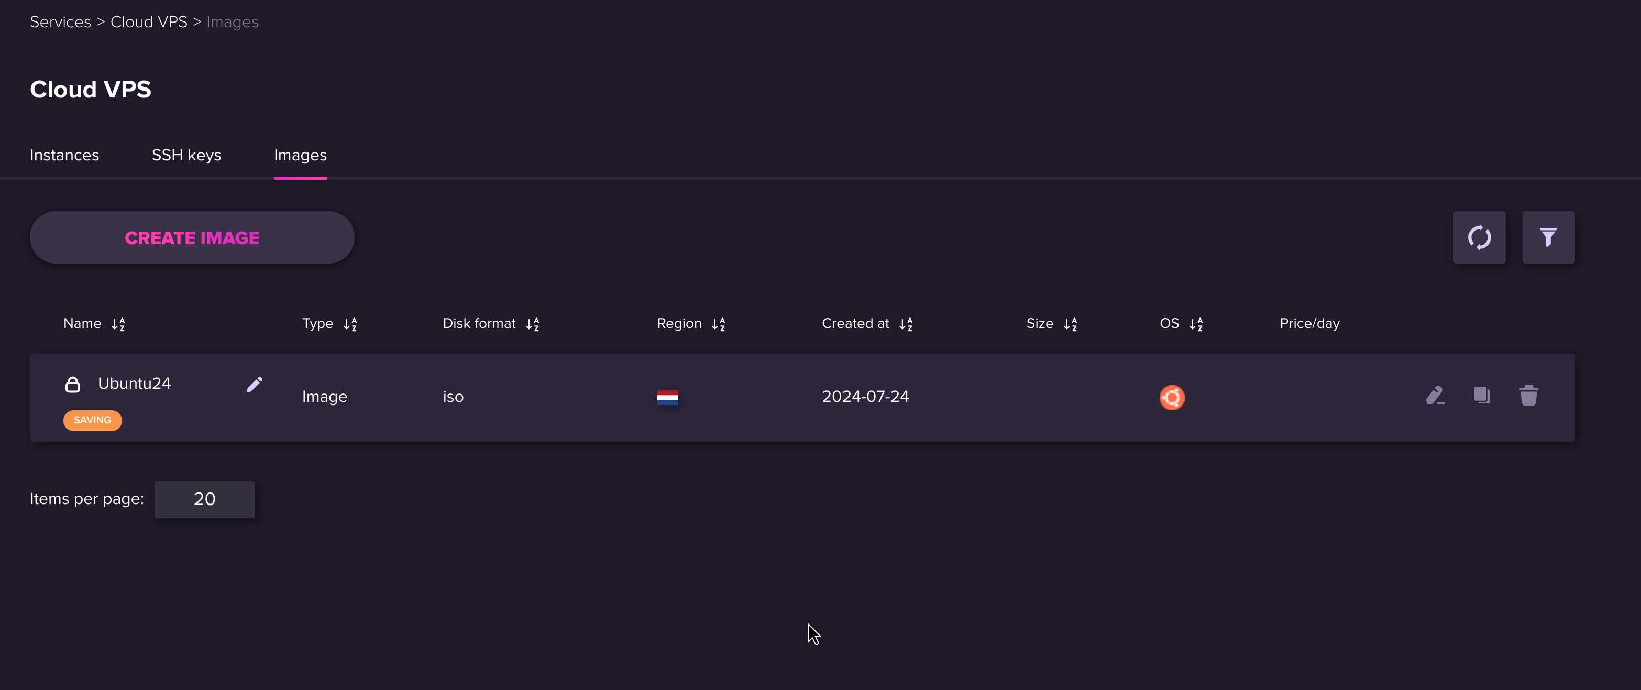Click the Netherlands region flag icon
The height and width of the screenshot is (690, 1641).
[x=667, y=396]
